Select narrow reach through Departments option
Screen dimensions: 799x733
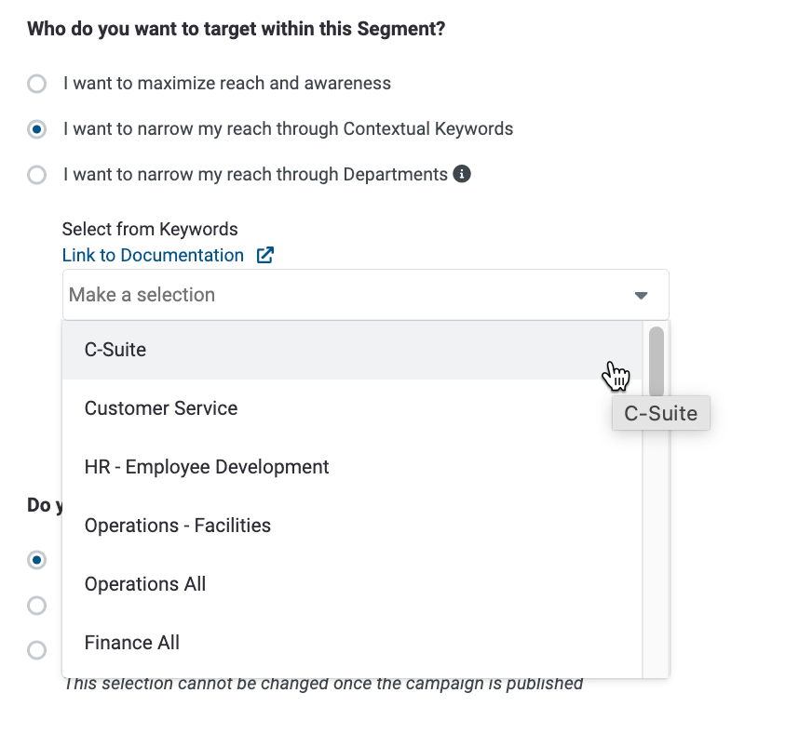[36, 175]
